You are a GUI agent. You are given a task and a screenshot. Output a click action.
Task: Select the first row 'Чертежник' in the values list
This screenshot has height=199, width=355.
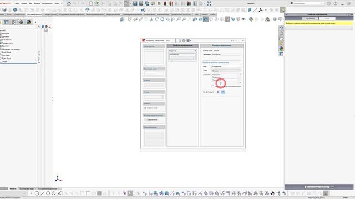(225, 75)
